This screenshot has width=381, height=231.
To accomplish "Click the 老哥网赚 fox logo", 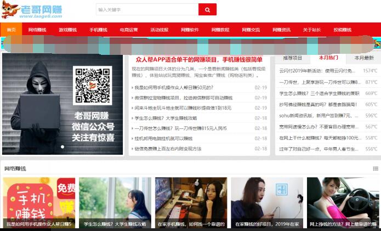I will pyautogui.click(x=32, y=10).
